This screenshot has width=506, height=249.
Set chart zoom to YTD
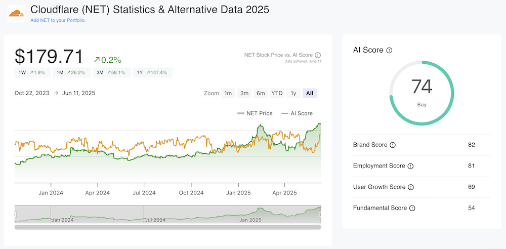[277, 93]
